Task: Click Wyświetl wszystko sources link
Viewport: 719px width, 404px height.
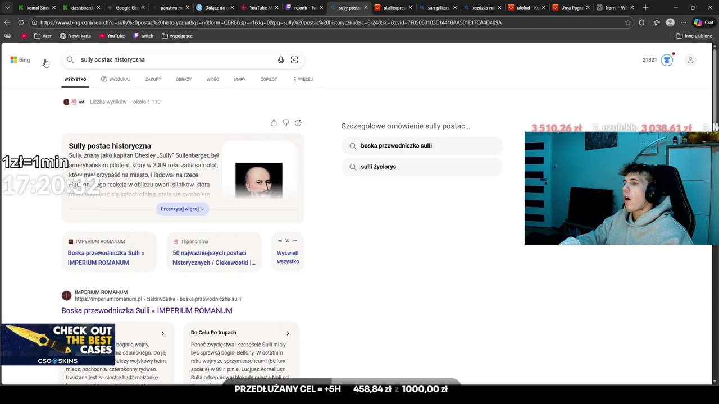Action: (x=288, y=258)
